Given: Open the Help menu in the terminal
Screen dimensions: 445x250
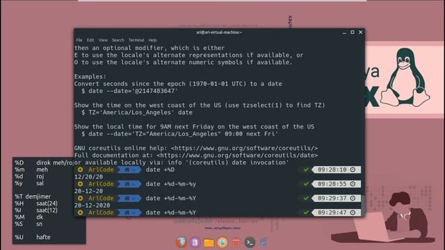Looking at the screenshot, I should pyautogui.click(x=152, y=40).
